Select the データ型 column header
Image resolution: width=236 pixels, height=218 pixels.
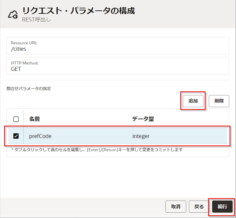click(143, 119)
